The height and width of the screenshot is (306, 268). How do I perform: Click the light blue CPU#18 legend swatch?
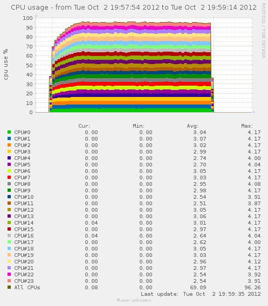click(x=9, y=248)
